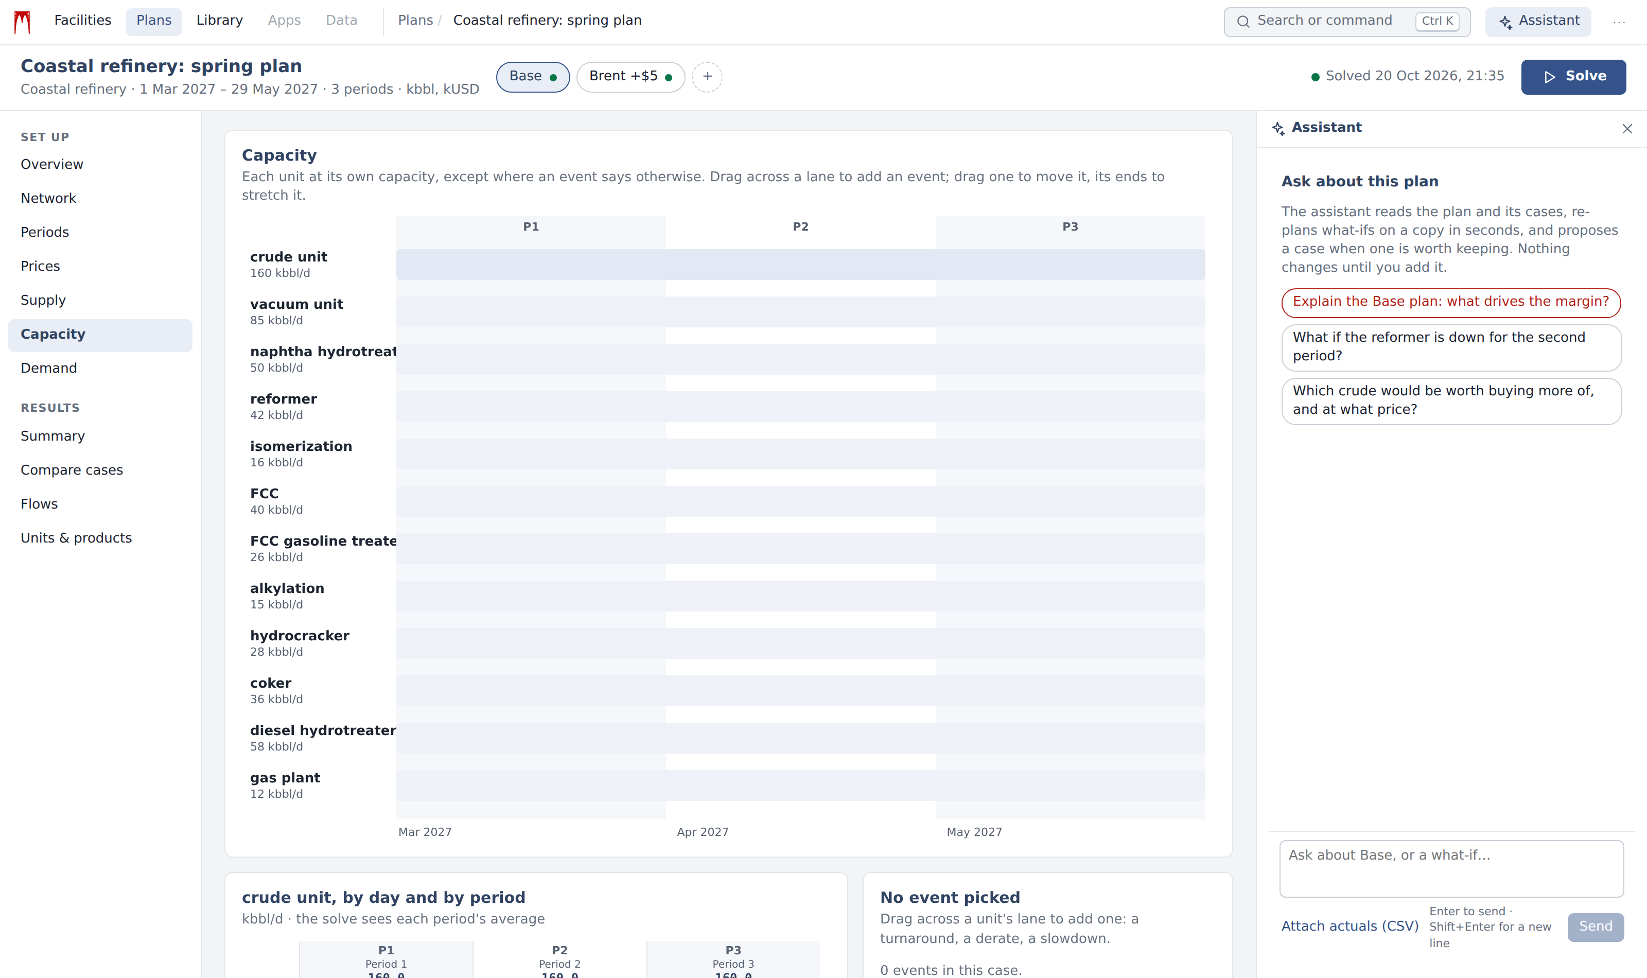This screenshot has height=978, width=1647.
Task: Click the search magnifier icon
Action: 1242,22
